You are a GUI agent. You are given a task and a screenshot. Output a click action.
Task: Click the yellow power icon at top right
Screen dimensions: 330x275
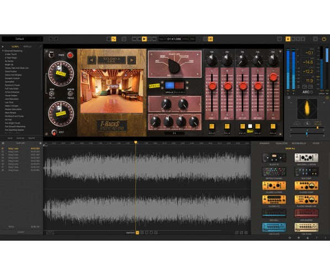pos(324,39)
